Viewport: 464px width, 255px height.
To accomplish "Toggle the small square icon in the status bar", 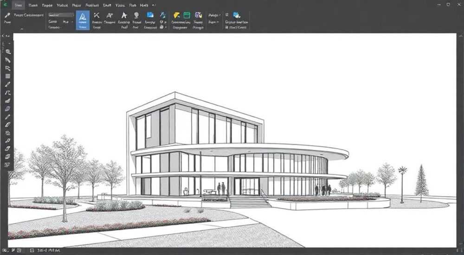I will [32, 250].
